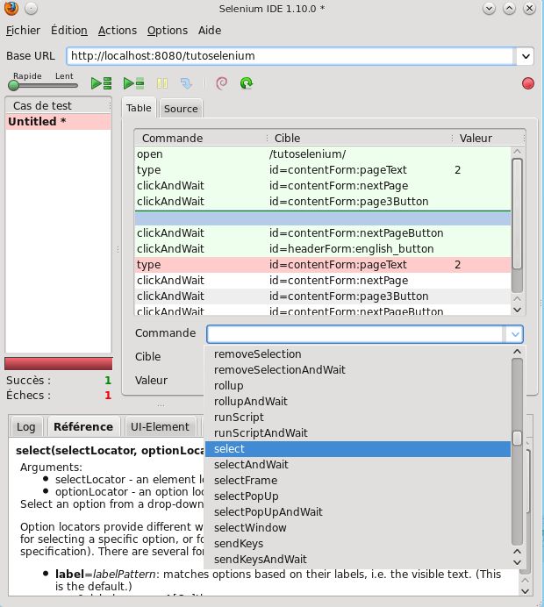Image resolution: width=544 pixels, height=607 pixels.
Task: Select the Untitled * test case
Action: tap(58, 122)
